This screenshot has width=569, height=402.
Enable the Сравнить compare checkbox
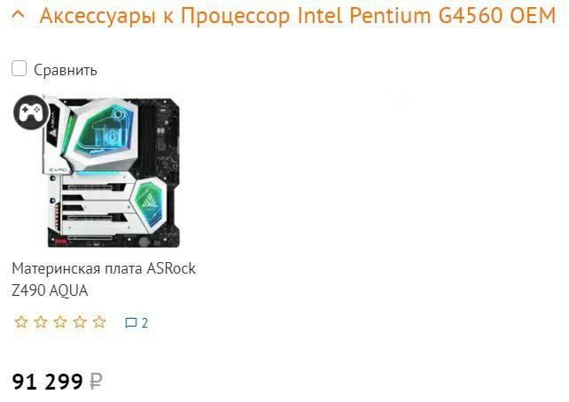[x=19, y=68]
